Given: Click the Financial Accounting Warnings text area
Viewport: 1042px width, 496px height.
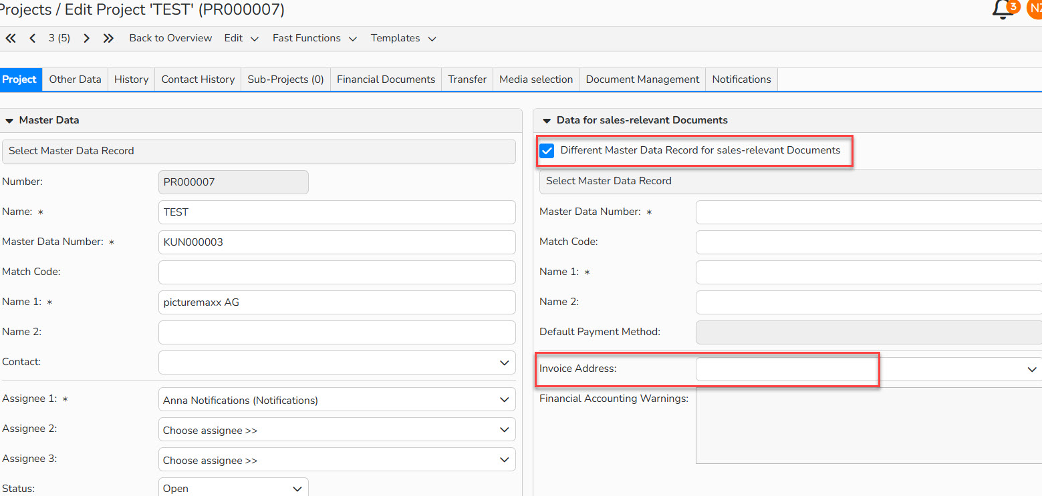Looking at the screenshot, I should (869, 426).
